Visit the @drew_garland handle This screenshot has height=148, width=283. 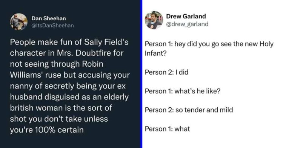pos(187,24)
